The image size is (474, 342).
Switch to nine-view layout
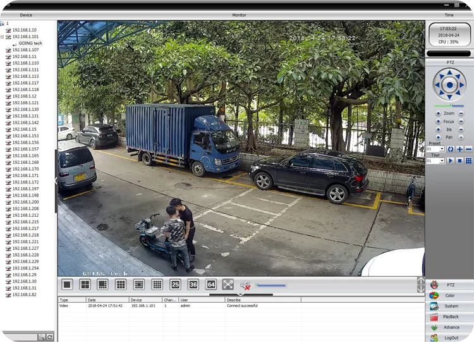121,284
